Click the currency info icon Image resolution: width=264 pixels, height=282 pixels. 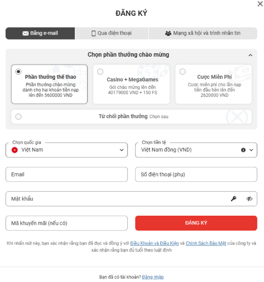point(243,150)
